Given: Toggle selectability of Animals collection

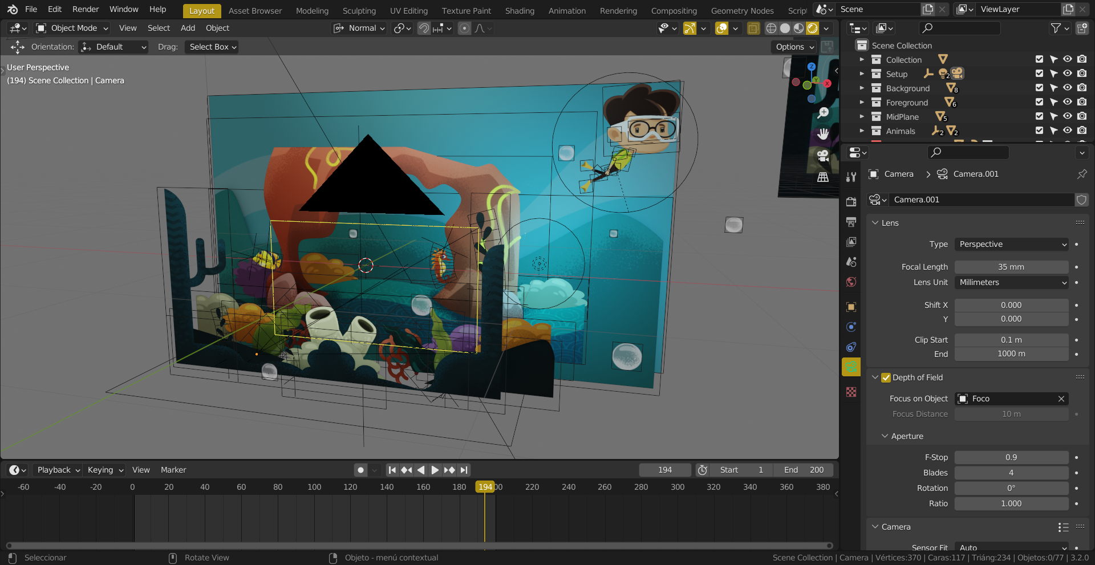Looking at the screenshot, I should 1053,131.
